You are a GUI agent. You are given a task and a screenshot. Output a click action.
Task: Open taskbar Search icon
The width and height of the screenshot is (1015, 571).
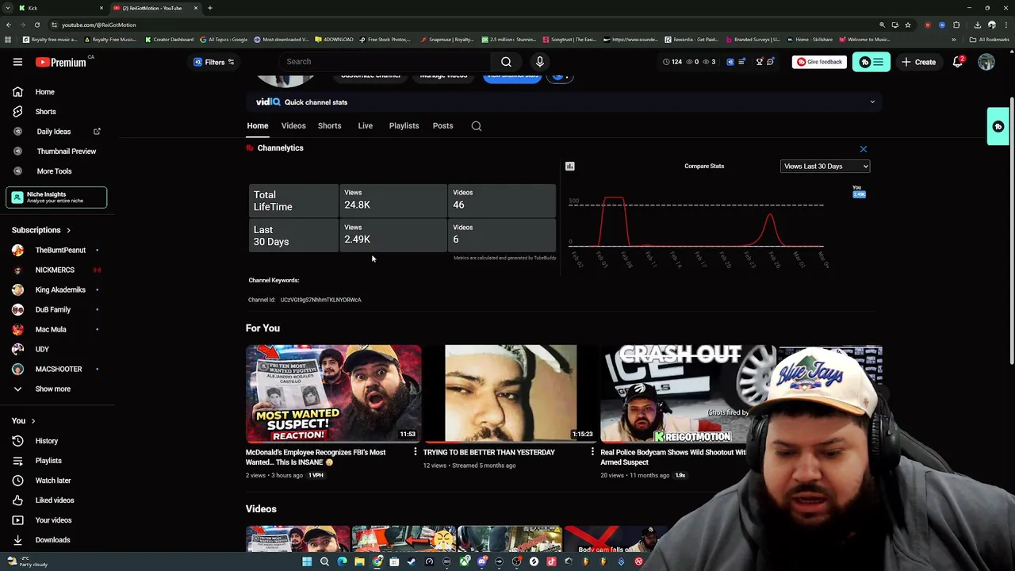coord(324,561)
